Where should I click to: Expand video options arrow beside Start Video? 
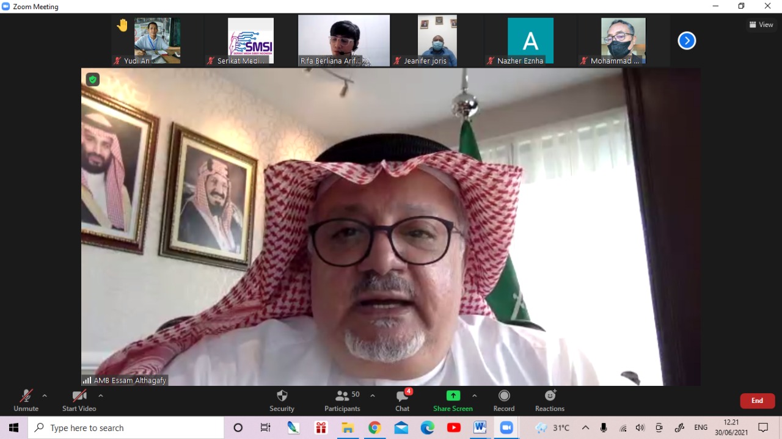[x=101, y=396]
